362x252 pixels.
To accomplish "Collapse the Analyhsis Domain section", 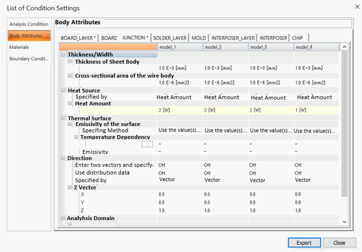I will coord(63,218).
